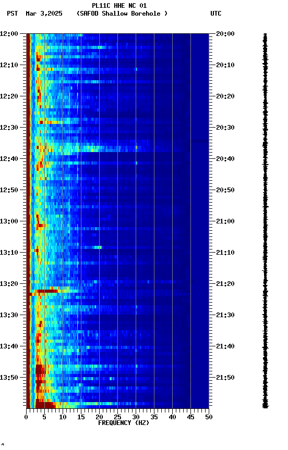Viewport: 288px width, 450px height.
Task: Click the UTC timezone label
Action: point(216,14)
